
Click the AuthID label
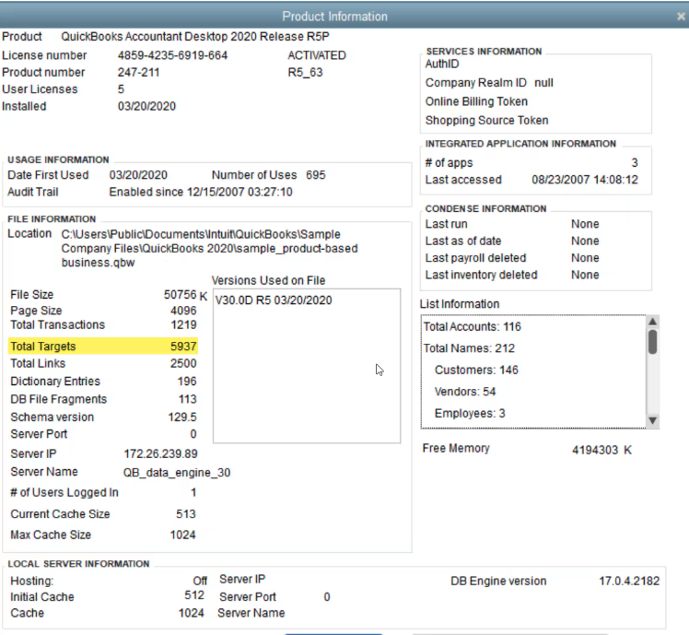tap(442, 65)
